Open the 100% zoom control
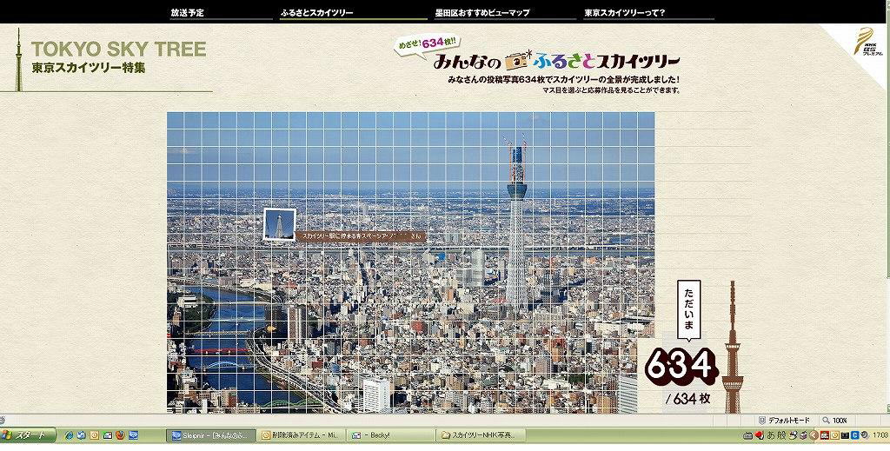890x451 pixels. (834, 421)
